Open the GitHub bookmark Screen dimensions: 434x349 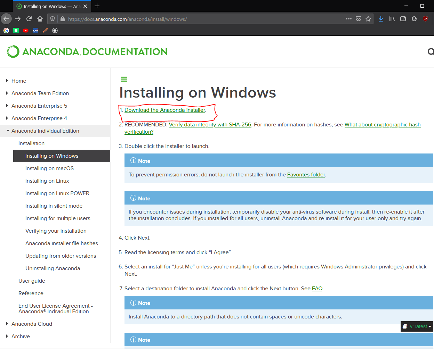click(55, 31)
